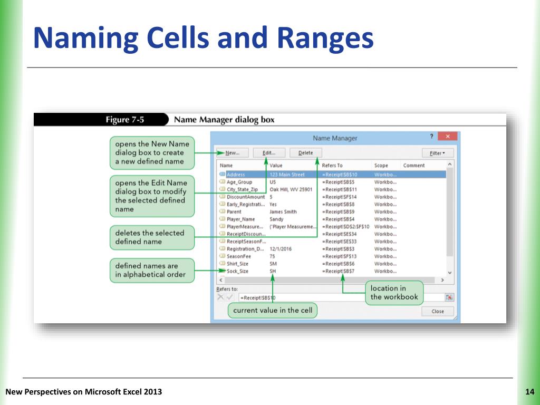Click the horizontal scroll right arrow

tap(442, 281)
